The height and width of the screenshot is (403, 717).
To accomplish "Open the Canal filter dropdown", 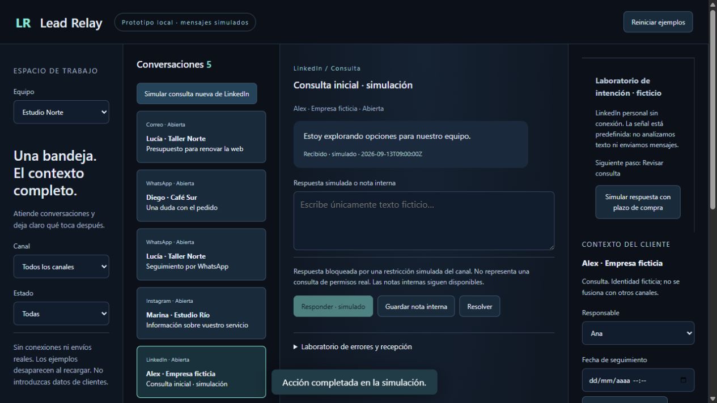I will point(61,267).
